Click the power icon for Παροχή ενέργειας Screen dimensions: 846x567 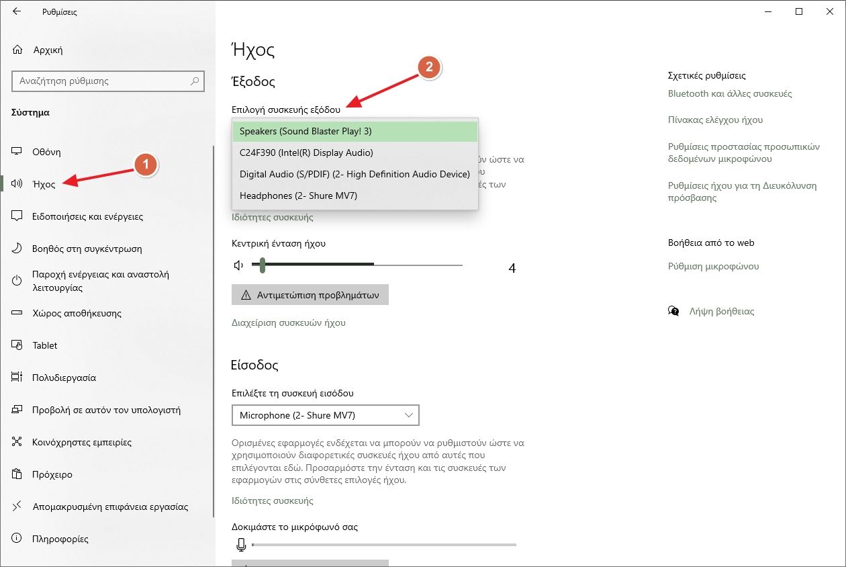pyautogui.click(x=18, y=281)
